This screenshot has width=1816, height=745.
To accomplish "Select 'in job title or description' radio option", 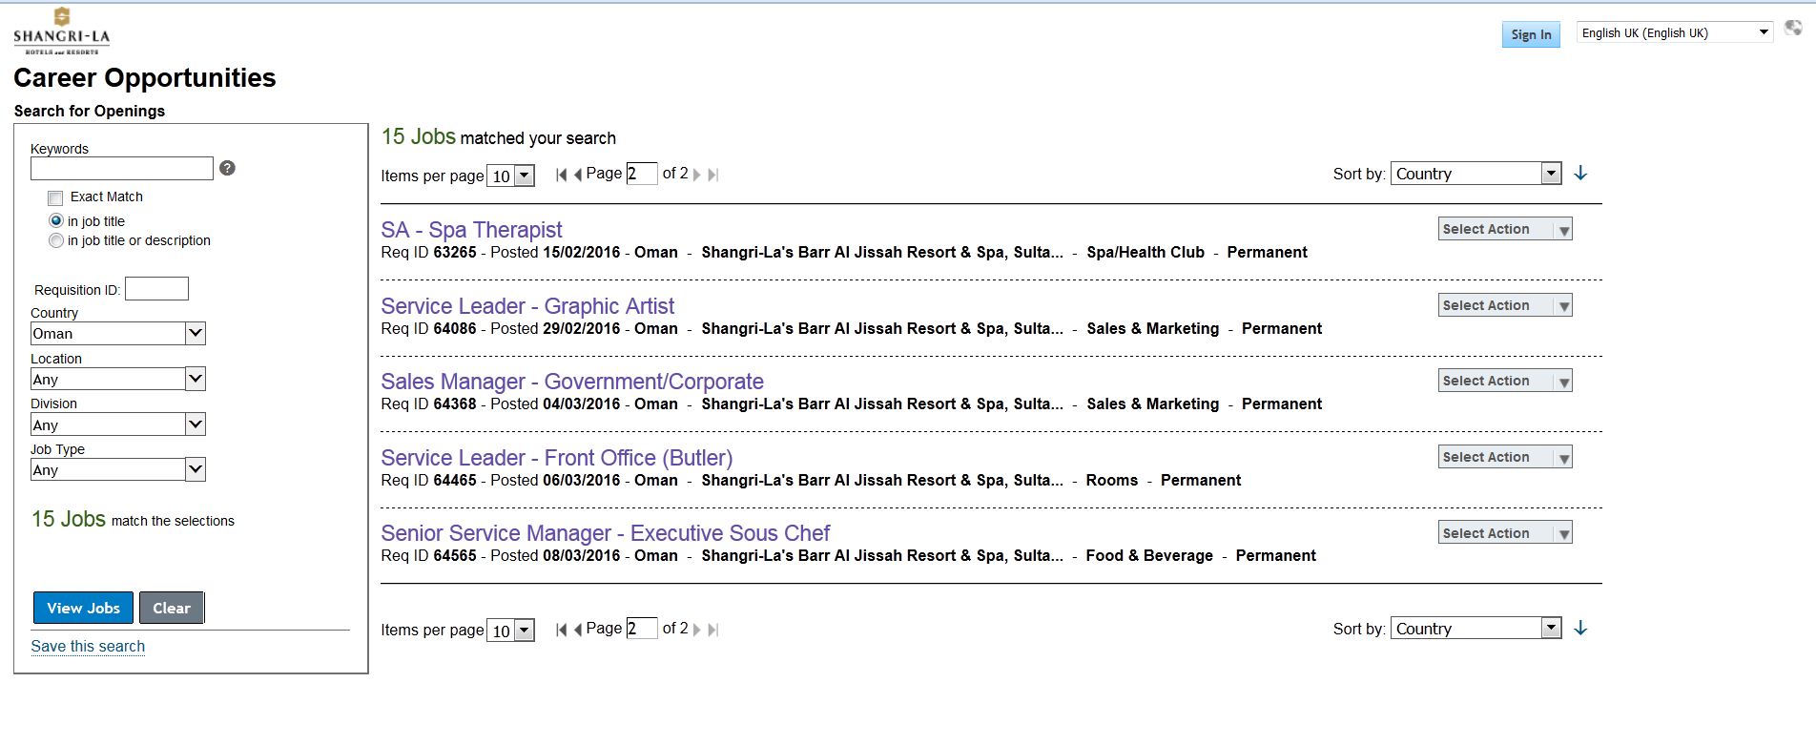I will [x=56, y=240].
